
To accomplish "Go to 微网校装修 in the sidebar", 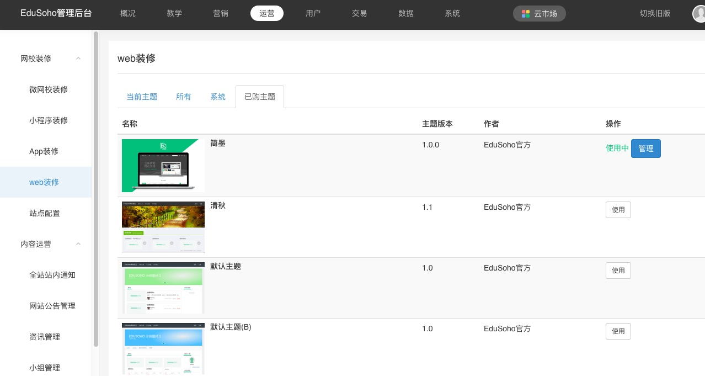I will 49,89.
